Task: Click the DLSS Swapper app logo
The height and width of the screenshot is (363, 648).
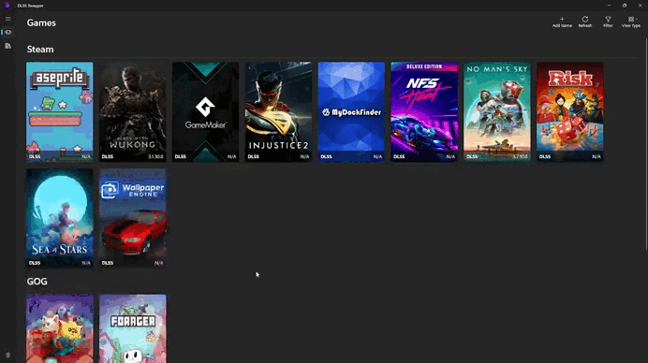Action: tap(7, 6)
